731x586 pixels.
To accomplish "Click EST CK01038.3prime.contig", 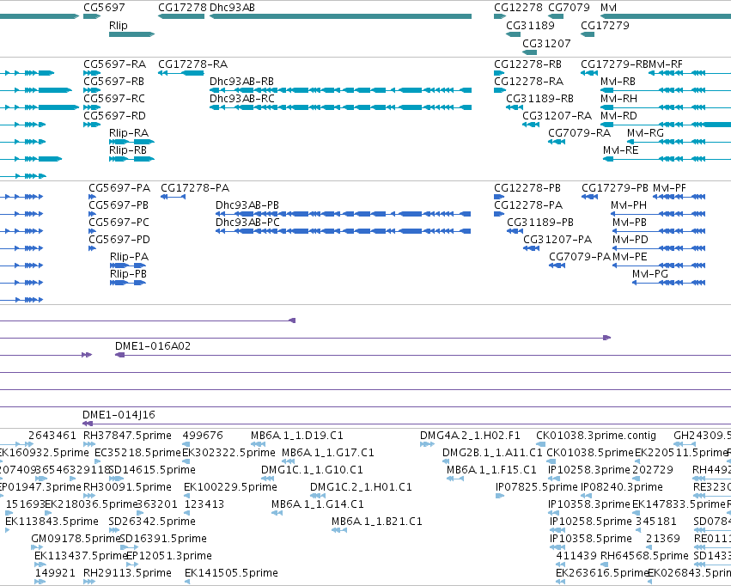I will point(541,444).
